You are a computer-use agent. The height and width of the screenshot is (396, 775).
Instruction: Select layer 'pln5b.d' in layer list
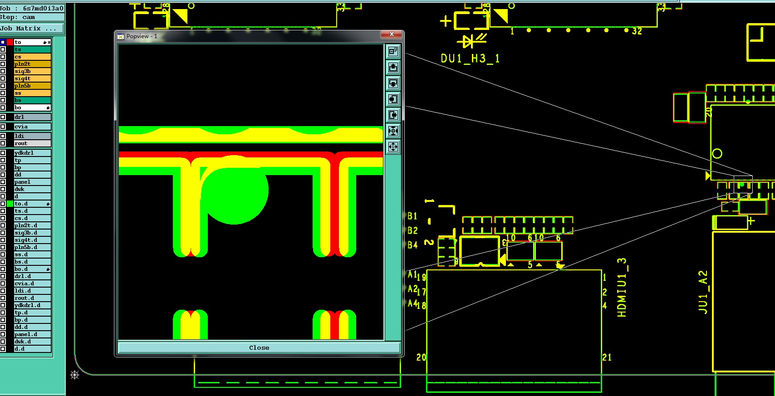click(x=33, y=247)
